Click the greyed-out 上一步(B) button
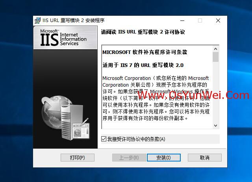The height and width of the screenshot is (182, 252). coord(129,158)
